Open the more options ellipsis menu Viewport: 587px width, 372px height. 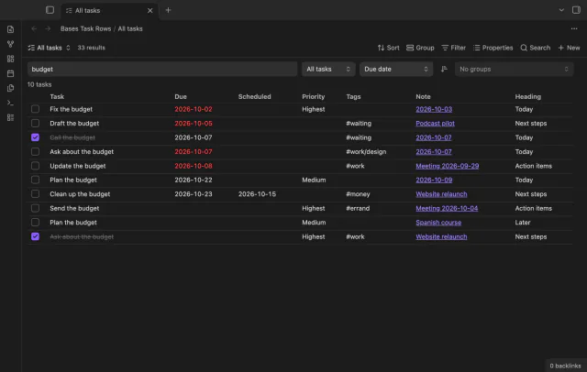pyautogui.click(x=574, y=28)
